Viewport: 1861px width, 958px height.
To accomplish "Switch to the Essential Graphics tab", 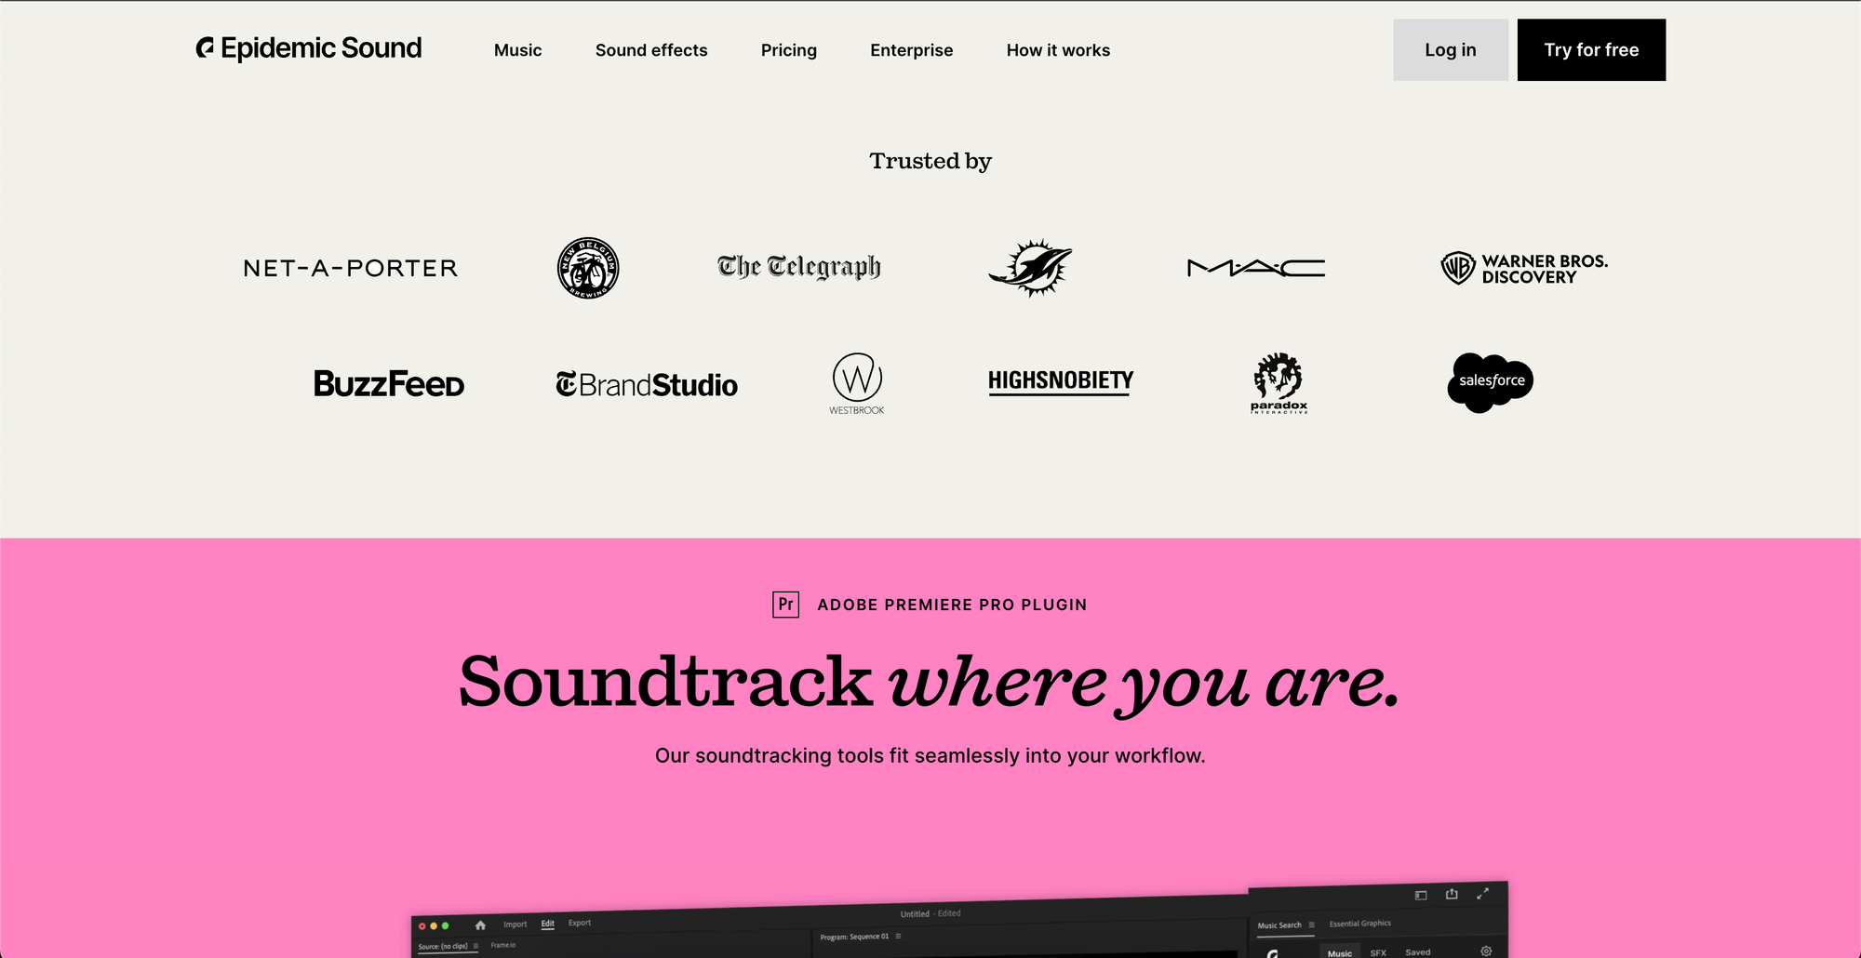I will click(x=1360, y=924).
